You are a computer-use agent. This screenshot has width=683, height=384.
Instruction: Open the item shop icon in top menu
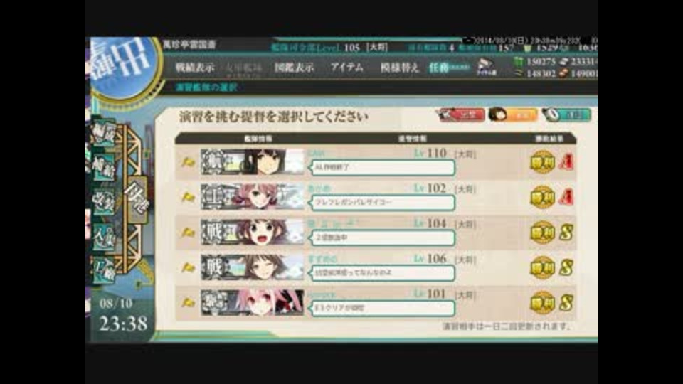tap(486, 67)
